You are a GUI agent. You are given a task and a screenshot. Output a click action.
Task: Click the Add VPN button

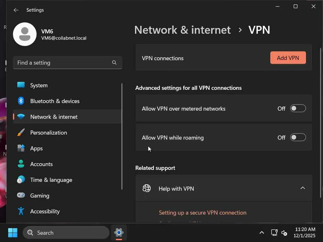tap(288, 58)
